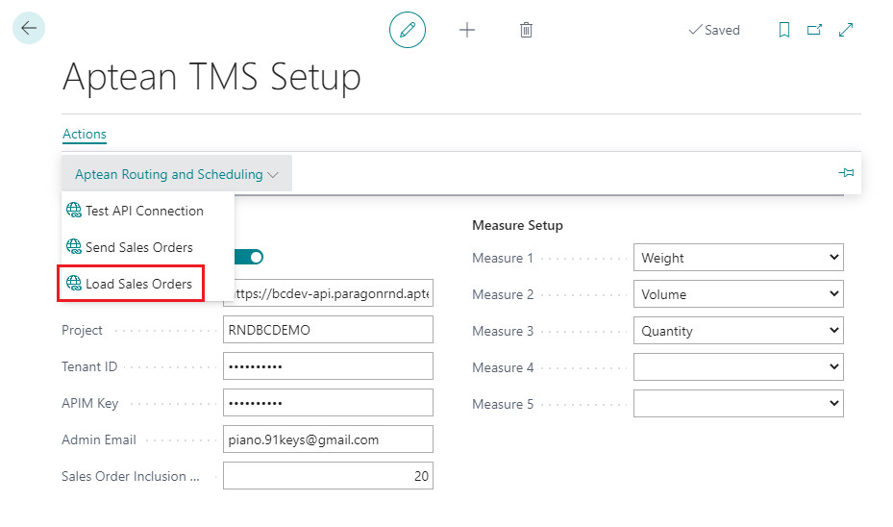Select Test API Connection menu item
Image resolution: width=893 pixels, height=527 pixels.
click(x=144, y=211)
